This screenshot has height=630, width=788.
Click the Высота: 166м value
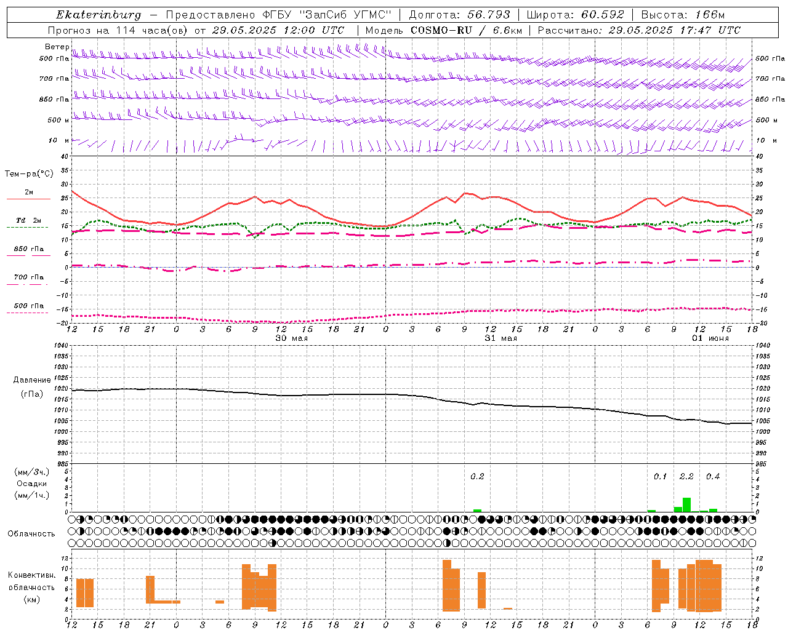click(683, 15)
